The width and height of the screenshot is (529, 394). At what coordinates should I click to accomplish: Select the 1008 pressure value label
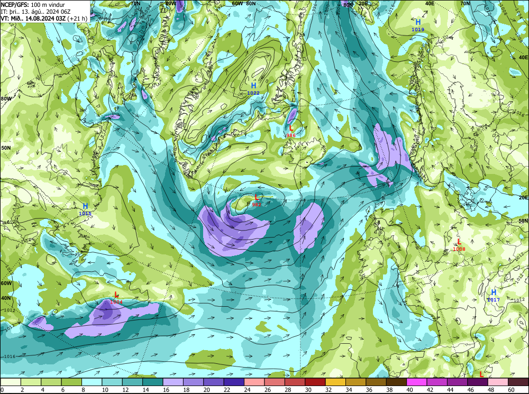pyautogui.click(x=459, y=249)
